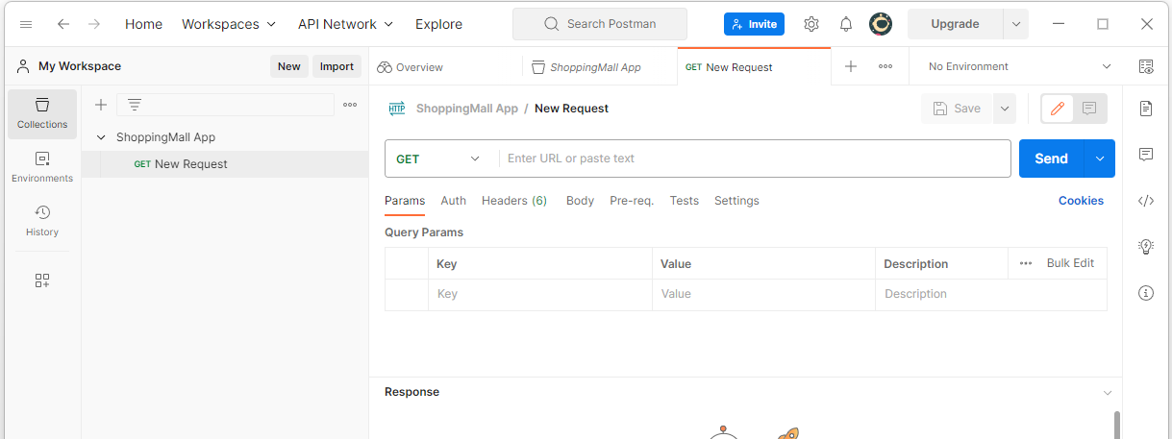Open the Environments sidebar panel

42,168
